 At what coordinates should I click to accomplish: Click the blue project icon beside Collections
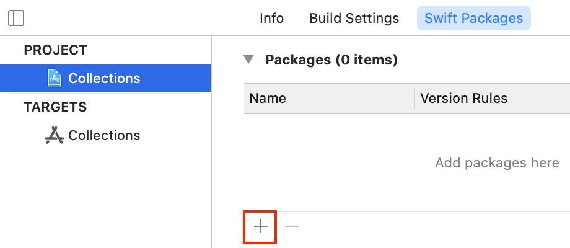pyautogui.click(x=55, y=78)
